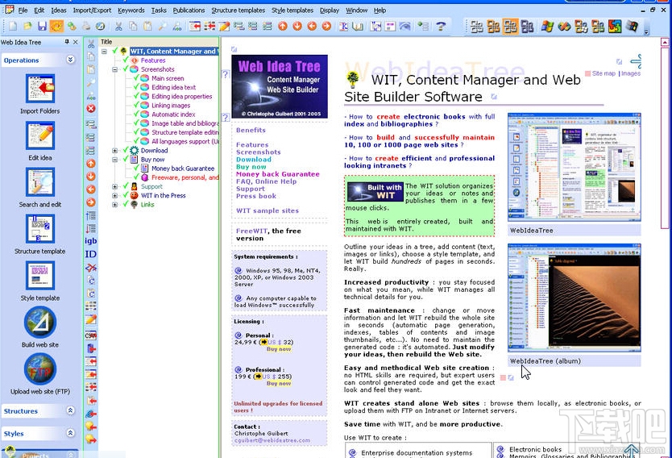Click the igb icon in vertical toolbar
This screenshot has height=458, width=672.
point(91,241)
